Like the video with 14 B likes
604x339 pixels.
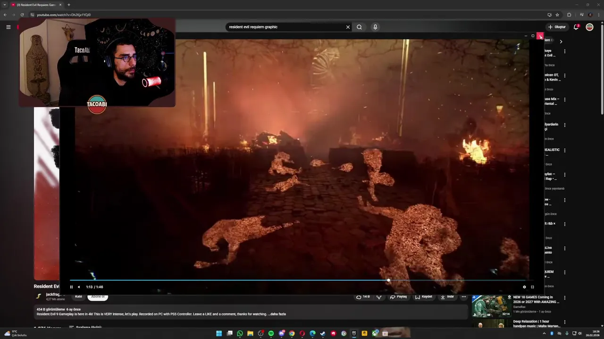point(363,297)
